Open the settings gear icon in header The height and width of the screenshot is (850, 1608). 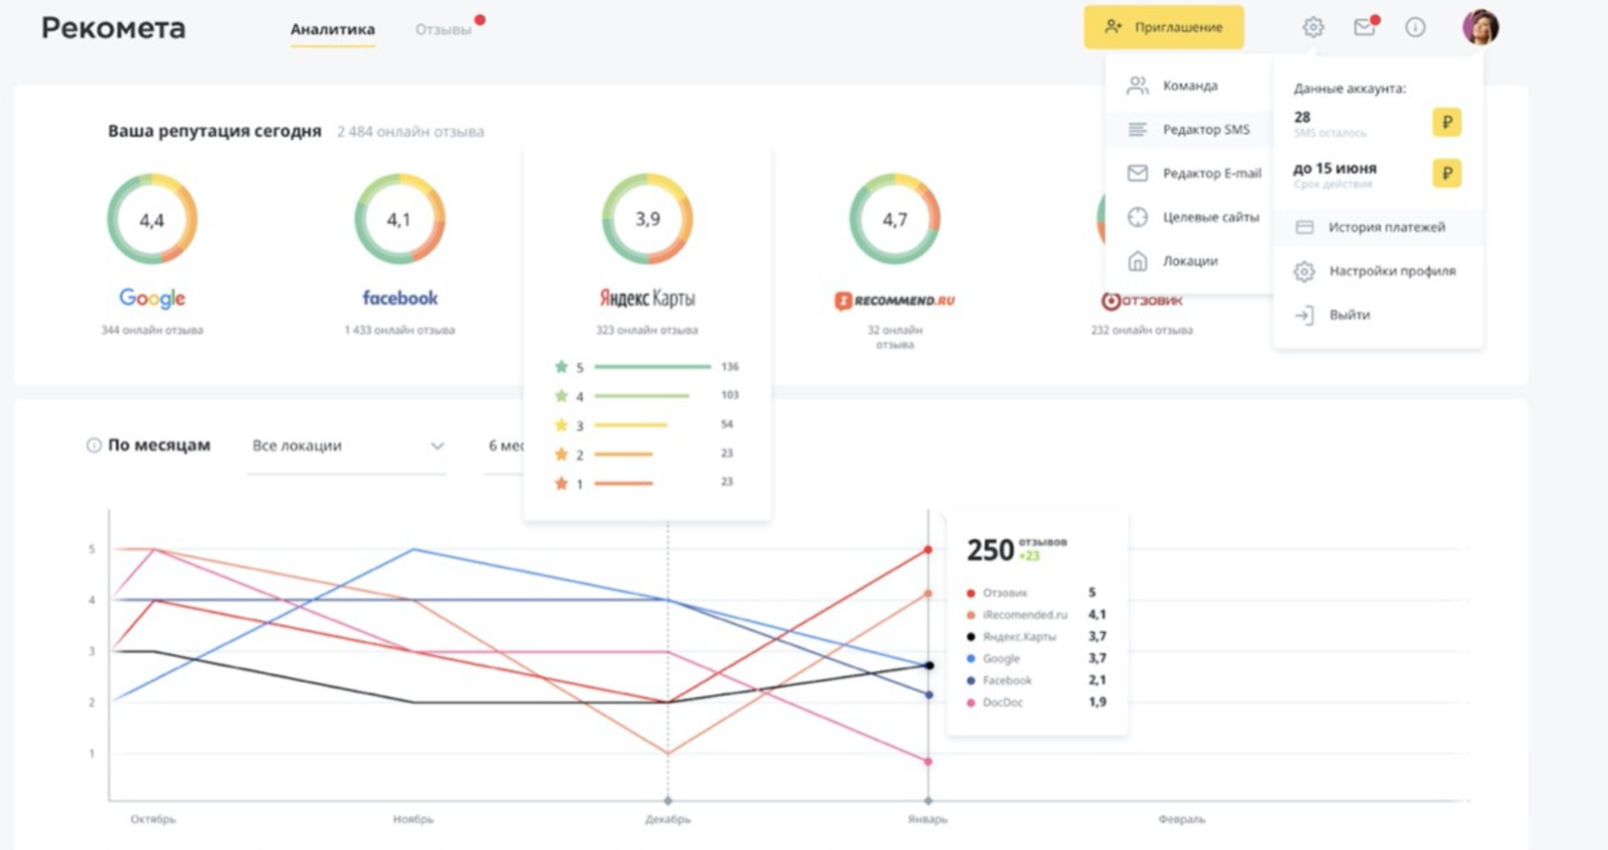coord(1313,27)
